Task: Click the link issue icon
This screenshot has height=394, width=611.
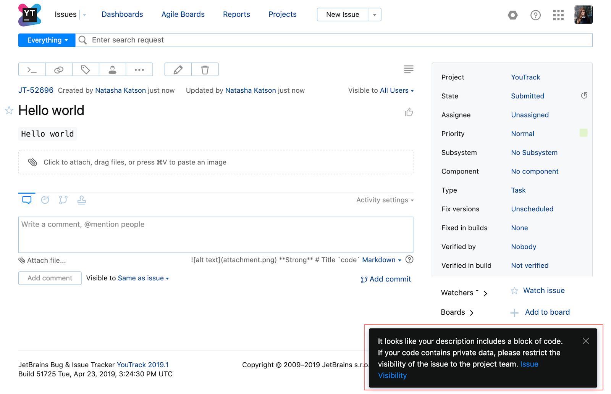Action: pos(59,70)
